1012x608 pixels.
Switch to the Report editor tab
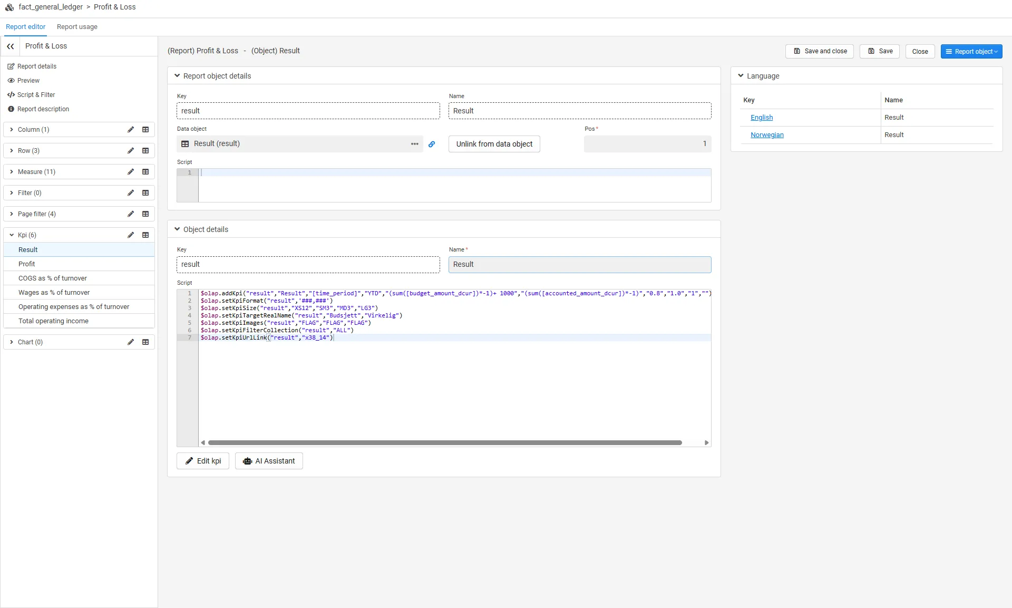(x=25, y=27)
